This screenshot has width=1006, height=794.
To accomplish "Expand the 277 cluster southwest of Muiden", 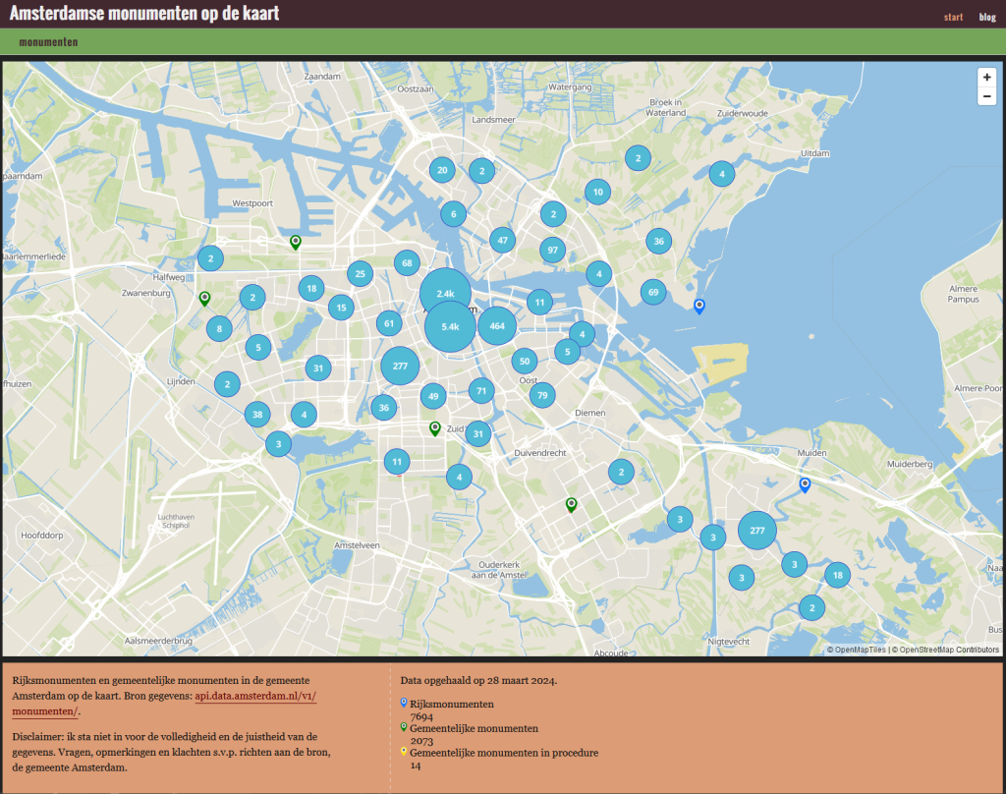I will [x=757, y=531].
